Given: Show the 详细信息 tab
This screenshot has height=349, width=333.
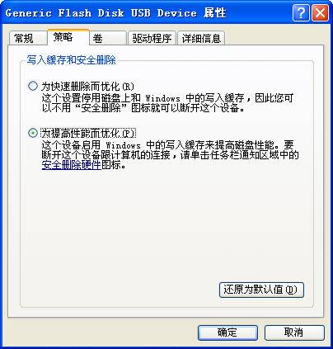Looking at the screenshot, I should coord(201,38).
